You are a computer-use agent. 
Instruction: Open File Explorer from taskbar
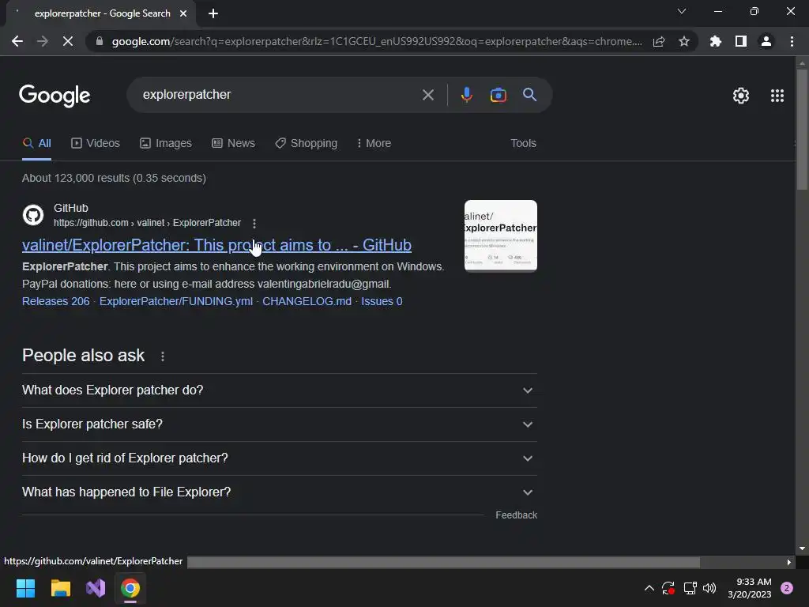tap(60, 588)
